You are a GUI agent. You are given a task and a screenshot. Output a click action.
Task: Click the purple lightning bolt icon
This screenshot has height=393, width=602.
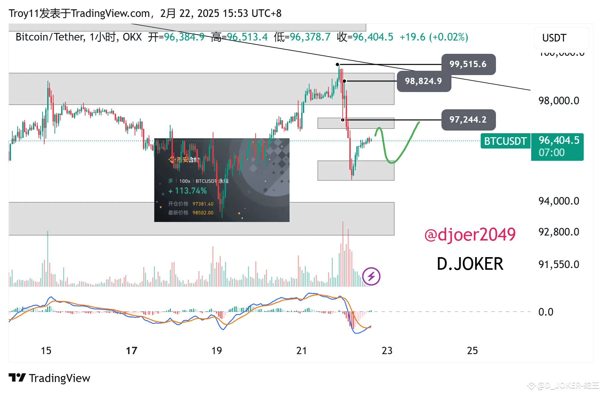pyautogui.click(x=371, y=276)
